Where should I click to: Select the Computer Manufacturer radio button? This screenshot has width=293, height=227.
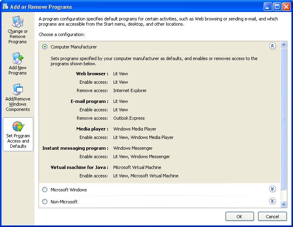point(45,46)
